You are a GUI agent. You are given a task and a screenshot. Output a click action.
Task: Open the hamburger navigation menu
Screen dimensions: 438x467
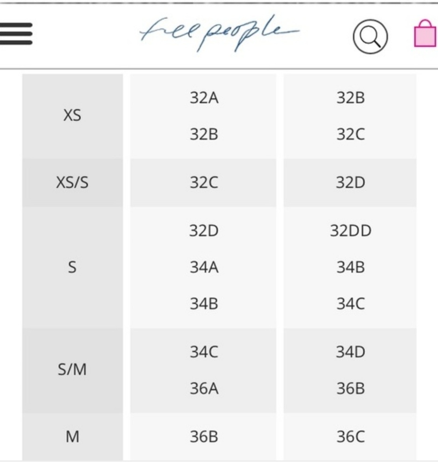pos(16,34)
